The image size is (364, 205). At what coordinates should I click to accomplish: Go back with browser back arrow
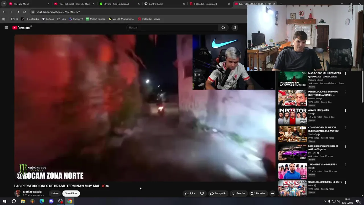(4, 12)
